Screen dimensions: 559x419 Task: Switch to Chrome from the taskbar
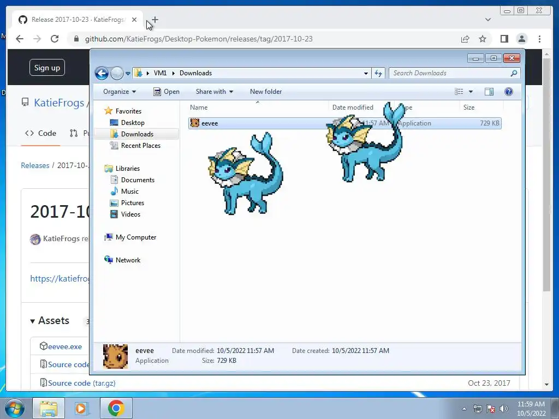116,408
